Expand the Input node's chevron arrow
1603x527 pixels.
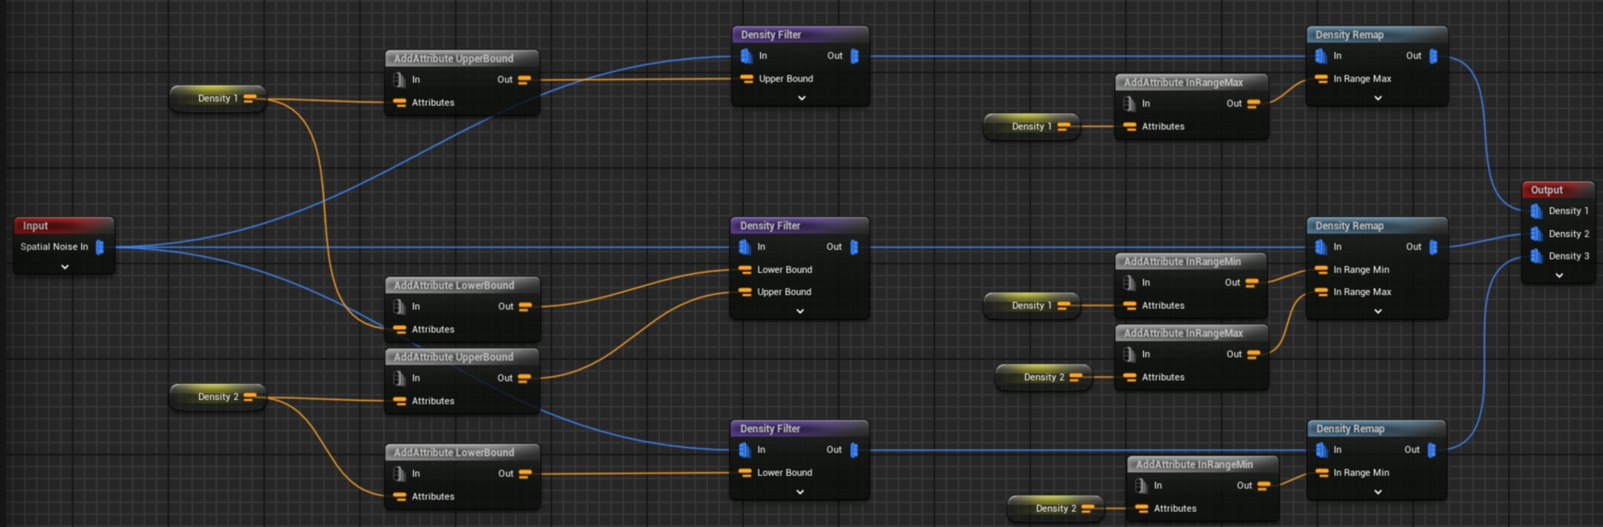tap(65, 268)
